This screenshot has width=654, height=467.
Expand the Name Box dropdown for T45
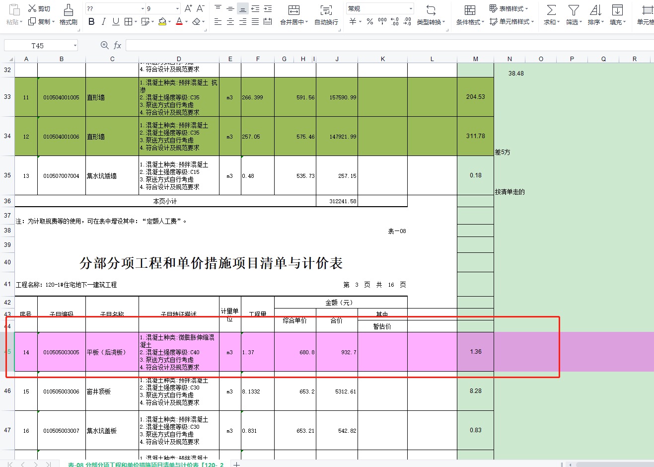point(75,45)
